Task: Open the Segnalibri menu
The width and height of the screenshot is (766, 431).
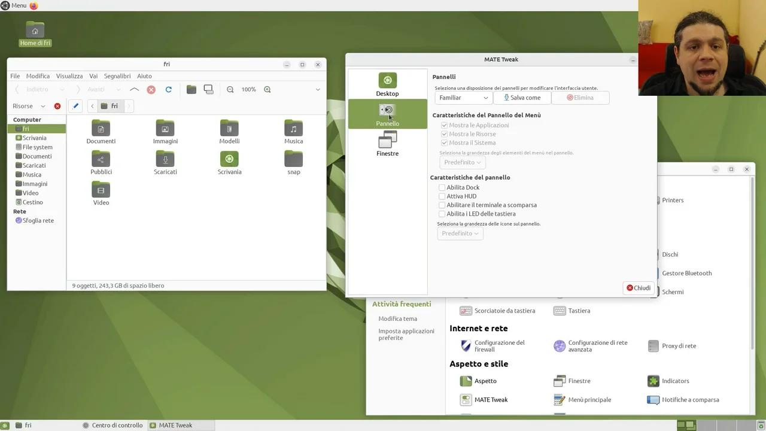Action: pos(117,75)
